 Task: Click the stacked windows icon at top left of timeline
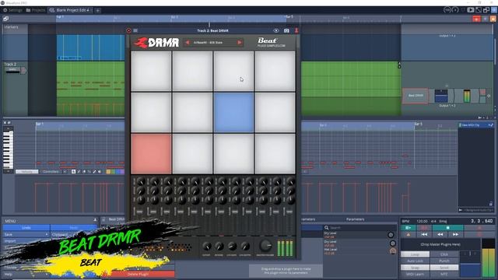(5, 19)
